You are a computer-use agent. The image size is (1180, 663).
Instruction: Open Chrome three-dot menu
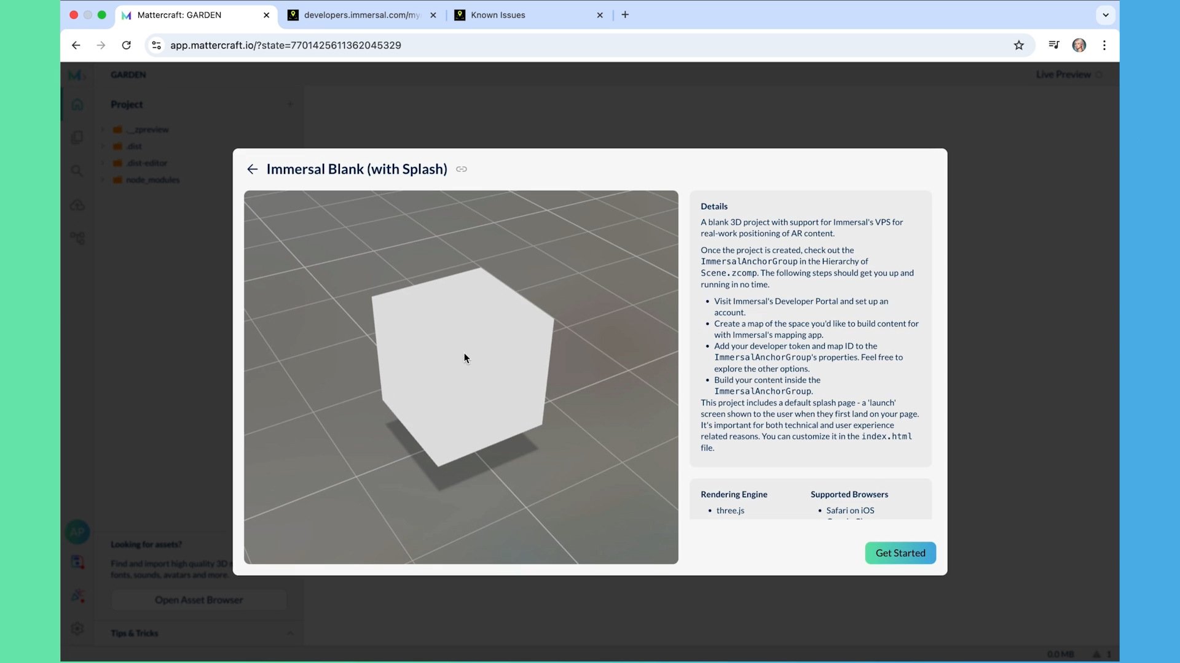pos(1104,45)
